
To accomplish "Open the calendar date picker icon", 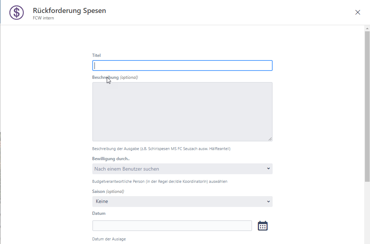I will click(x=263, y=226).
